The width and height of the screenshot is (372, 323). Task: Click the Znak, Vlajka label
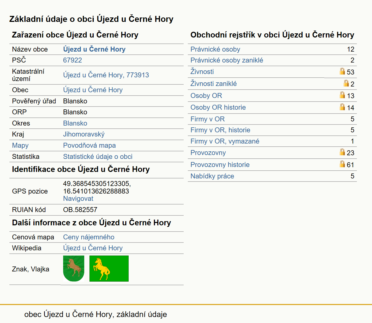coord(31,269)
